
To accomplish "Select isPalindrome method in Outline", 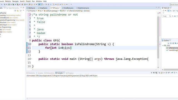I will (172, 48).
